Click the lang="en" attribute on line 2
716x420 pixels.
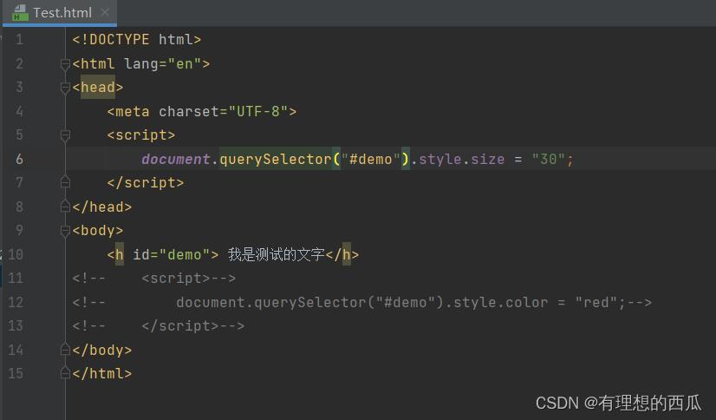tap(163, 64)
